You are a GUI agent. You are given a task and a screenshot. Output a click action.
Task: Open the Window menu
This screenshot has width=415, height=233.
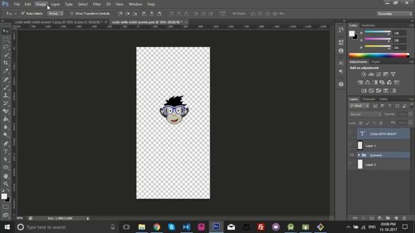coord(136,5)
